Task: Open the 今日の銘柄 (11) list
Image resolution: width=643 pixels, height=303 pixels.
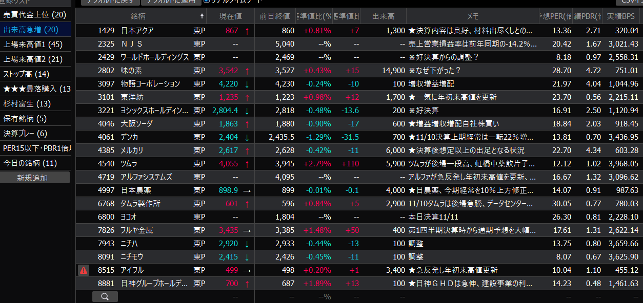Action: click(x=35, y=163)
